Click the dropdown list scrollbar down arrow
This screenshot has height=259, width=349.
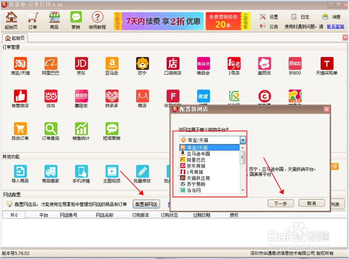tap(243, 190)
